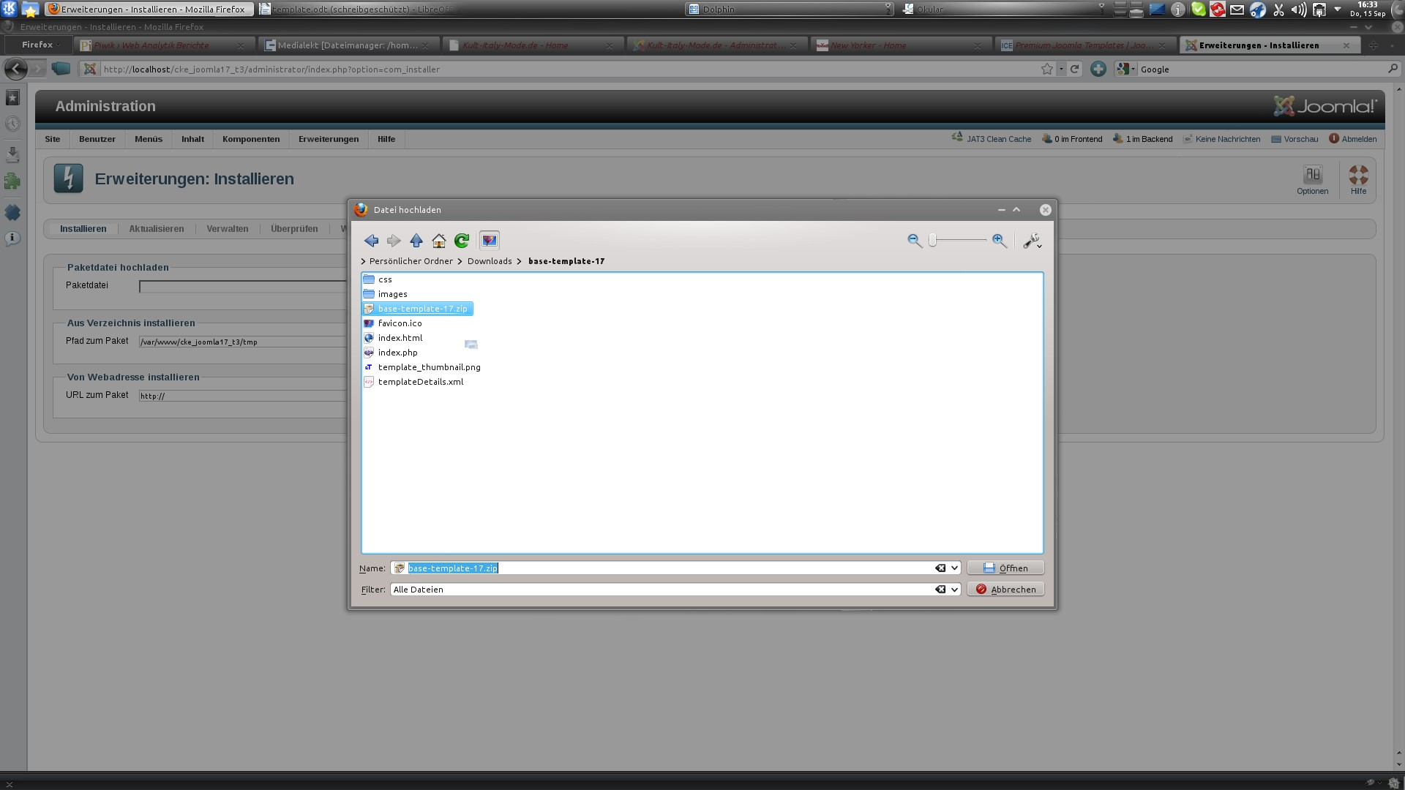The height and width of the screenshot is (790, 1405).
Task: Open the Menüs menu
Action: pyautogui.click(x=149, y=139)
